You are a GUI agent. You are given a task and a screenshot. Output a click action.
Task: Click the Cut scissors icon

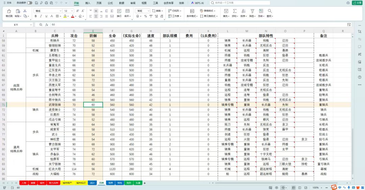point(25,11)
